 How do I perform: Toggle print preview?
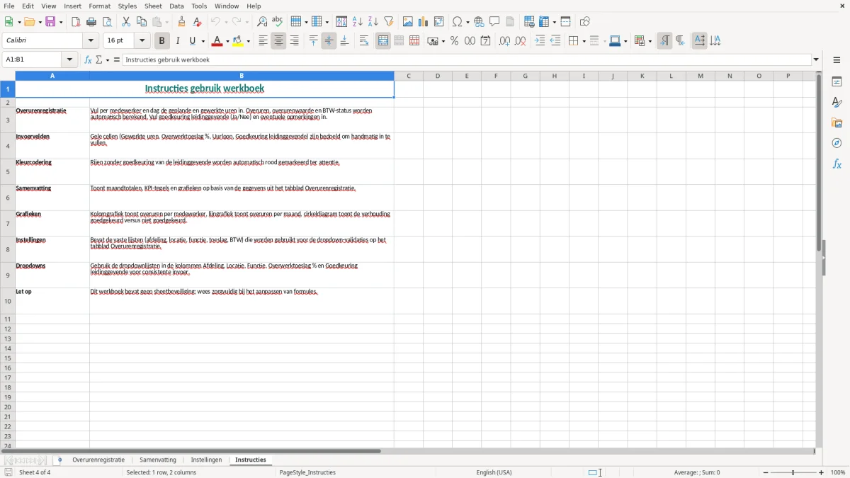pos(107,22)
